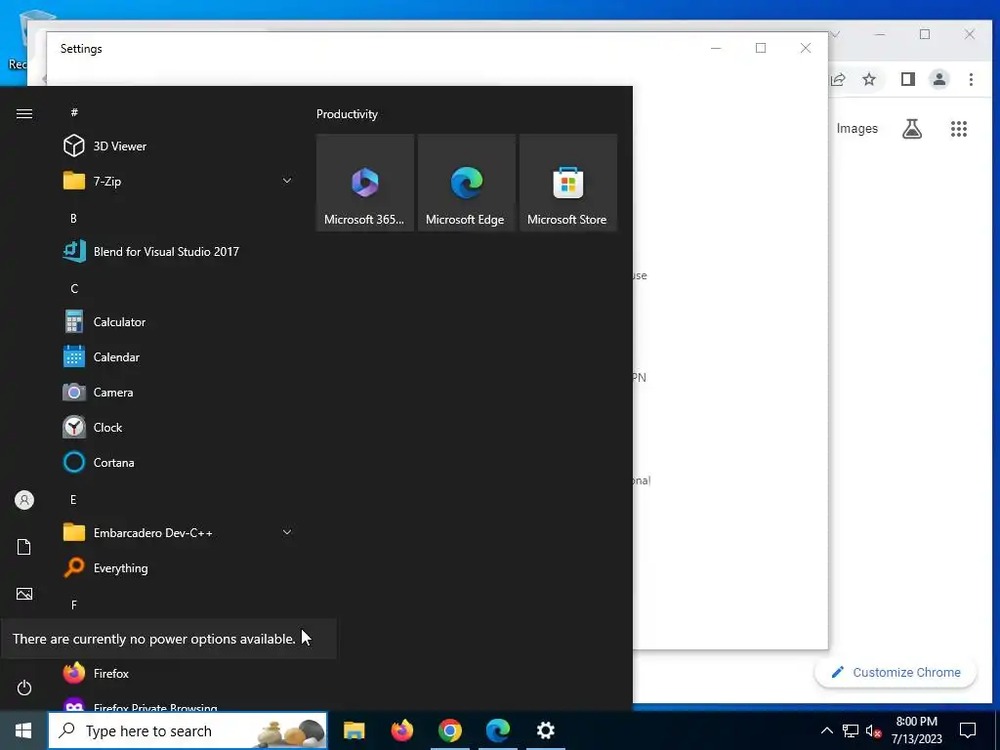1000x750 pixels.
Task: Open Documents from the Start sidebar
Action: coord(24,547)
